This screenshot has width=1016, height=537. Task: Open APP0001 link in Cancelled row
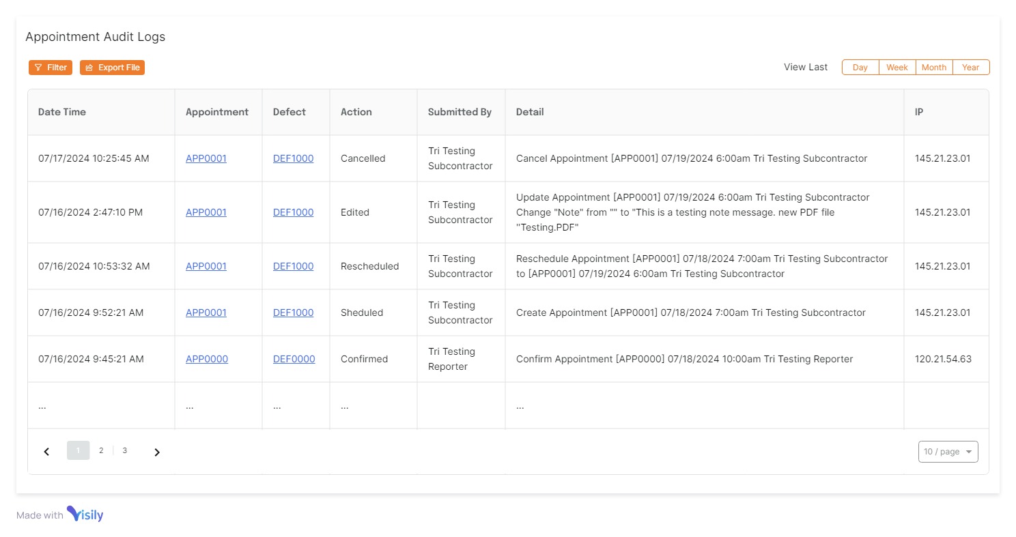click(206, 158)
